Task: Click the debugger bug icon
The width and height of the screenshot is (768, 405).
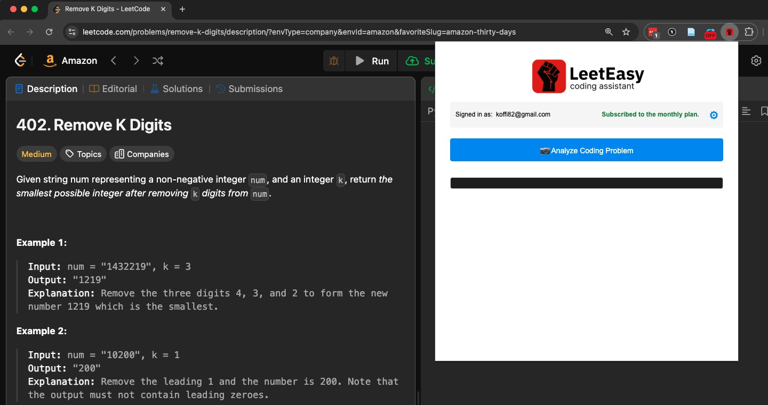Action: click(334, 61)
